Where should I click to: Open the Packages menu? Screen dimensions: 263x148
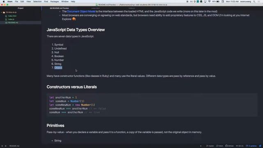(x=55, y=2)
